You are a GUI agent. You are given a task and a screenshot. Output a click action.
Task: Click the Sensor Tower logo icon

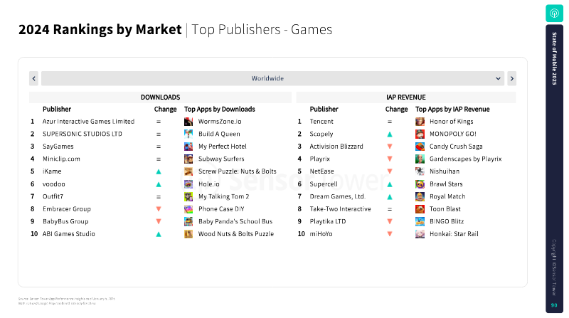(x=554, y=14)
